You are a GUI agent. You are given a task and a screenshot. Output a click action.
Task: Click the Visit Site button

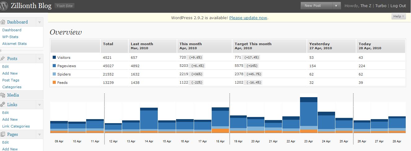tap(64, 6)
